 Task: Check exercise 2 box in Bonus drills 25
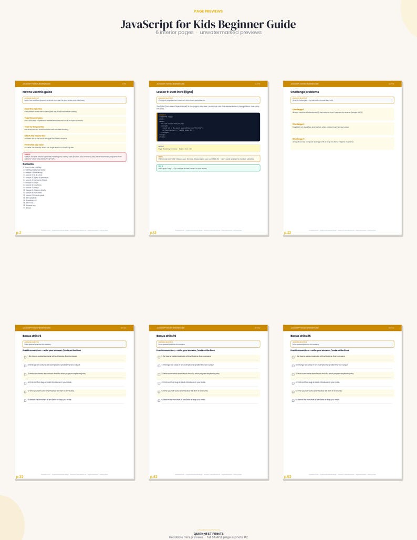click(x=293, y=366)
